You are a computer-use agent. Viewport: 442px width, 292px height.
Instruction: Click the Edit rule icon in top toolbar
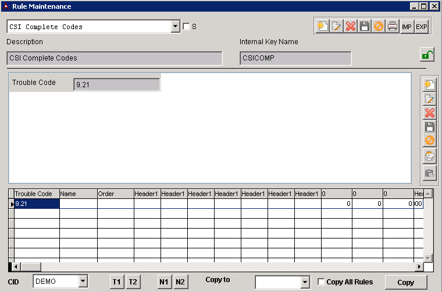click(x=336, y=27)
